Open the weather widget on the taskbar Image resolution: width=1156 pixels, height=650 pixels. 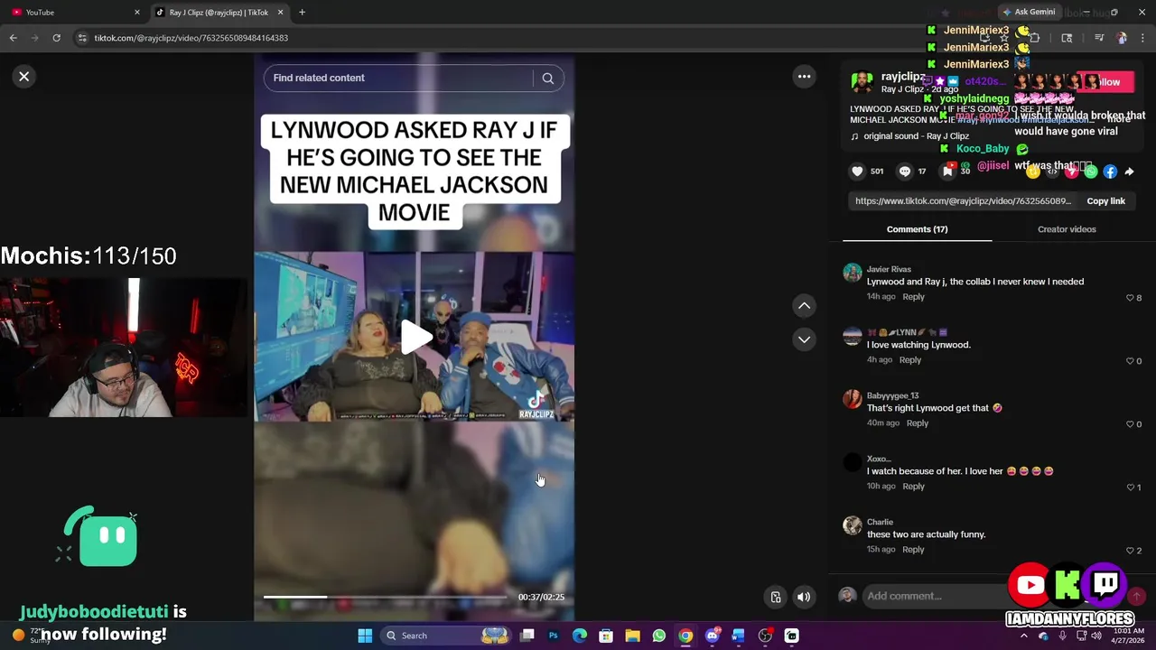(30, 636)
